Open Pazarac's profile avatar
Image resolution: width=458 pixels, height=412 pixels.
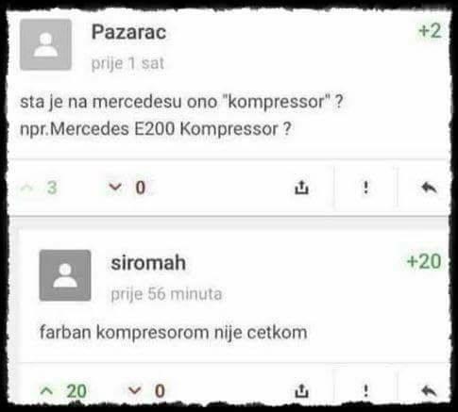45,44
